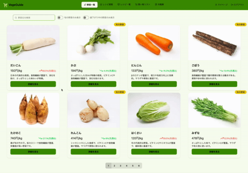Click the たけのこ bamboo shoot photo

33,110
